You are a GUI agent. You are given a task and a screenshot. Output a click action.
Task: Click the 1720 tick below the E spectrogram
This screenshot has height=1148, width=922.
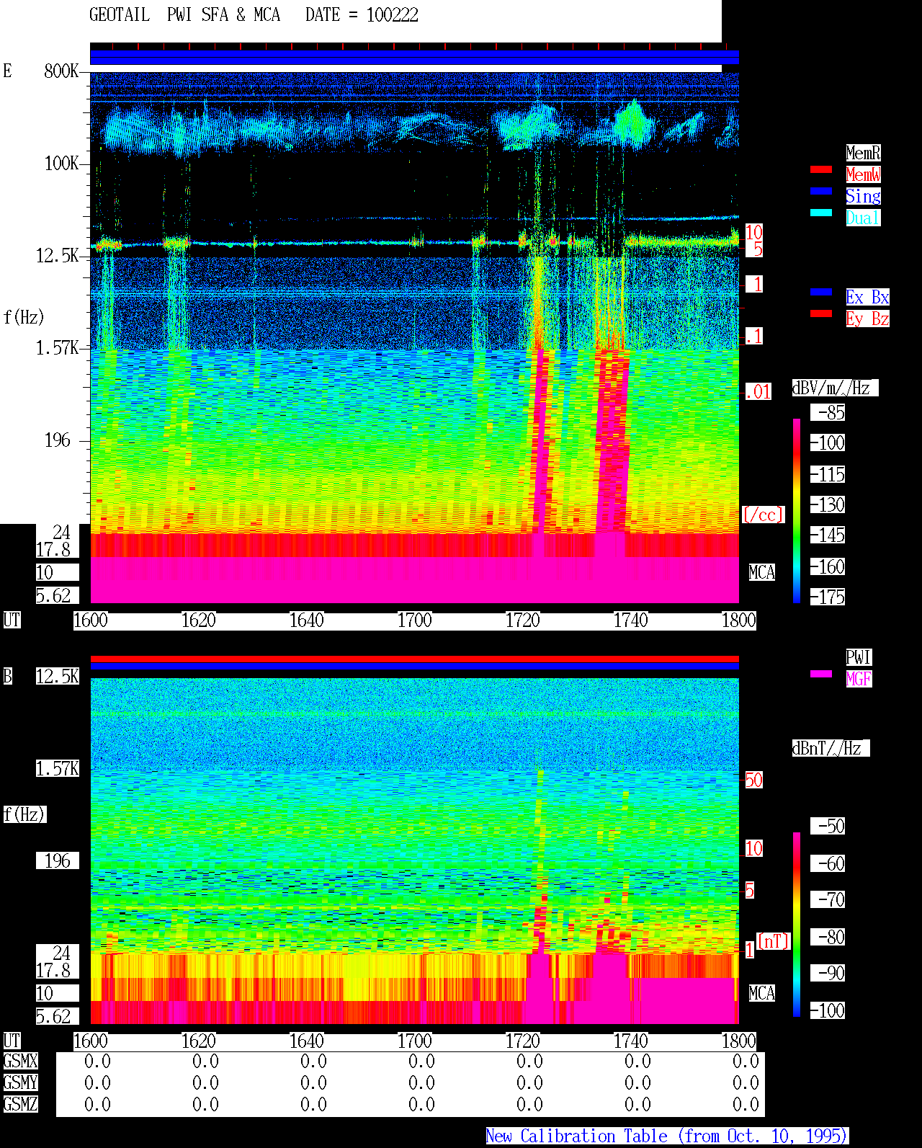(523, 620)
